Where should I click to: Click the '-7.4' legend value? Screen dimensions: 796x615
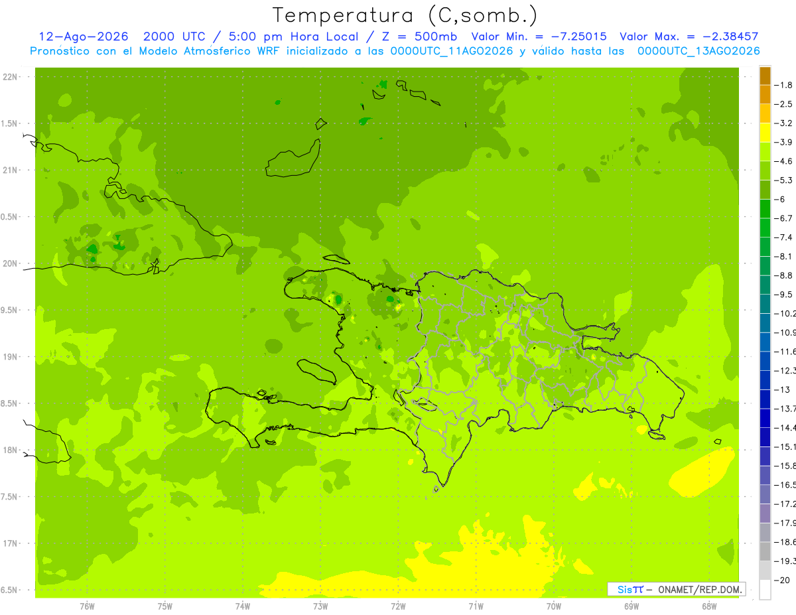pyautogui.click(x=783, y=238)
